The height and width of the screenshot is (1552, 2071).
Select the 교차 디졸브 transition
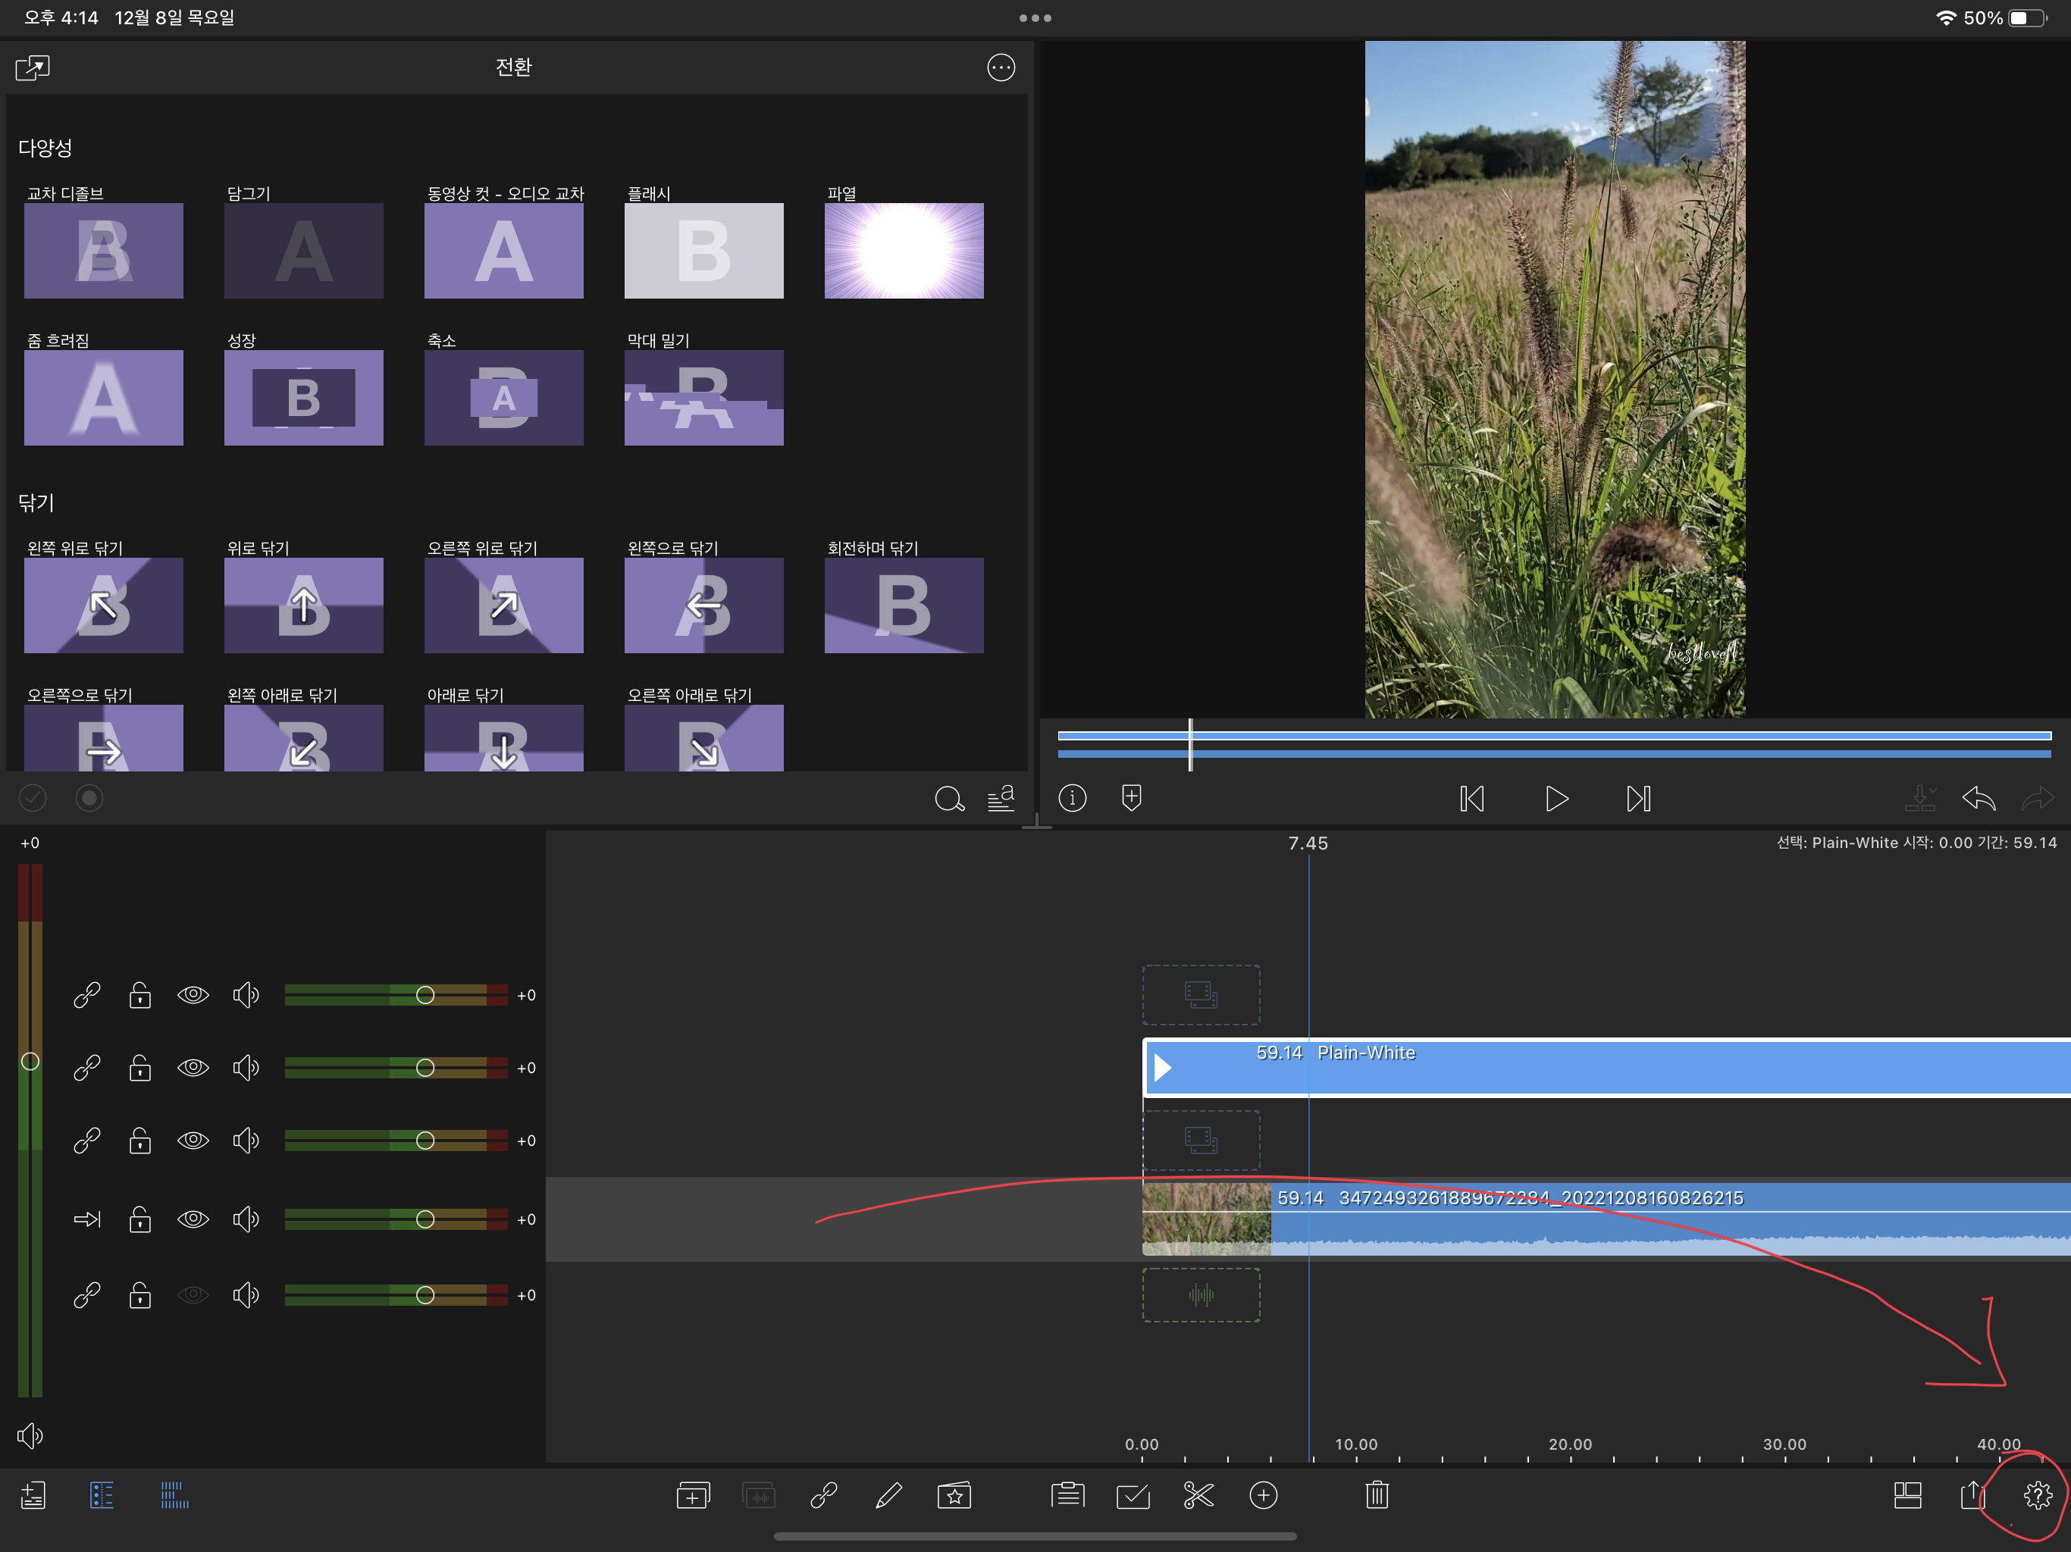[x=103, y=250]
